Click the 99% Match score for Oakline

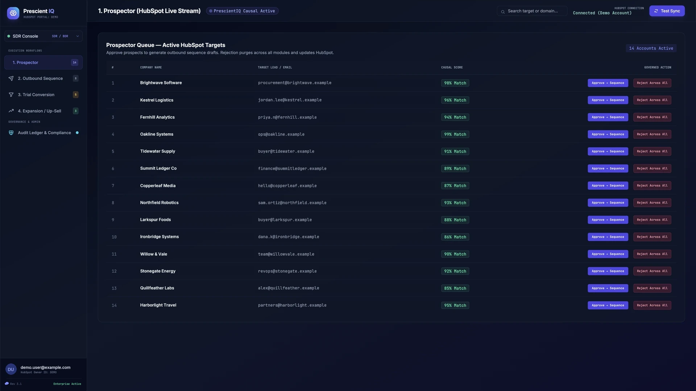point(455,134)
